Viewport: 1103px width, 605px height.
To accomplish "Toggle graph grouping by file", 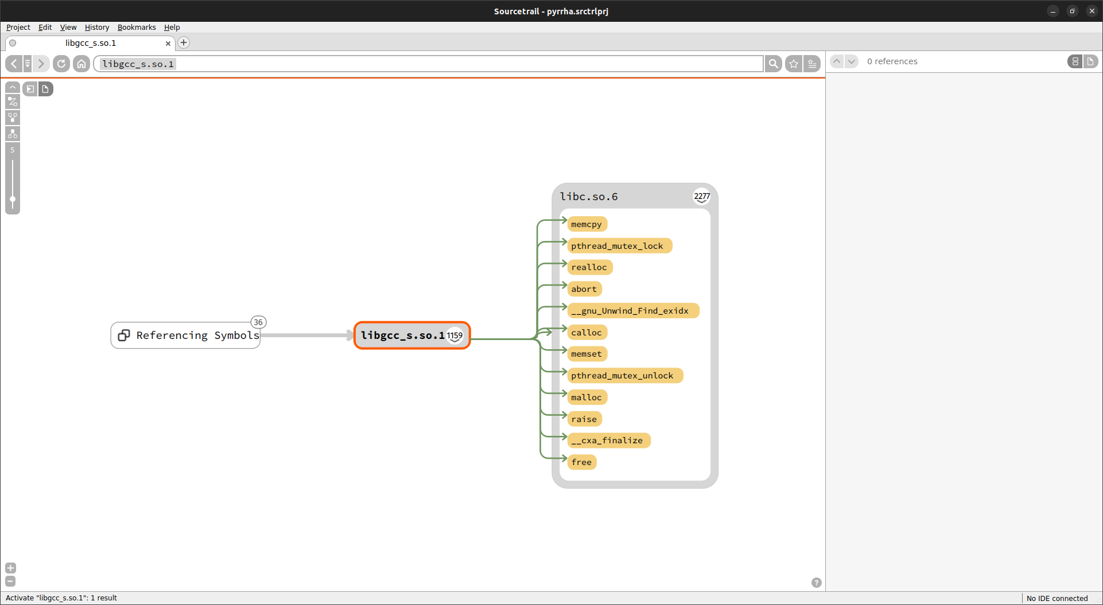I will (45, 89).
